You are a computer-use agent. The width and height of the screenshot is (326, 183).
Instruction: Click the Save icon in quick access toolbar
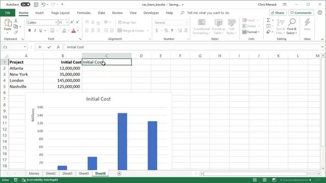click(36, 5)
